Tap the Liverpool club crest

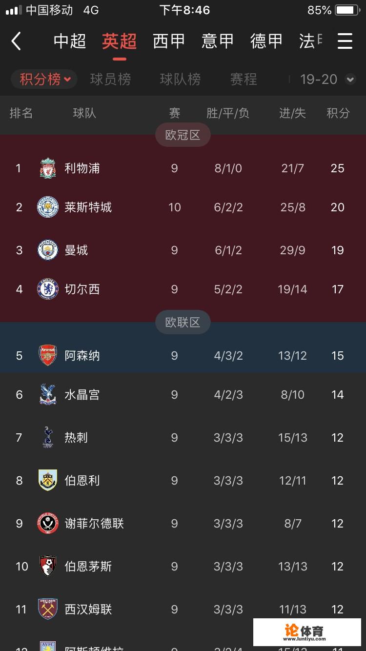tap(48, 168)
